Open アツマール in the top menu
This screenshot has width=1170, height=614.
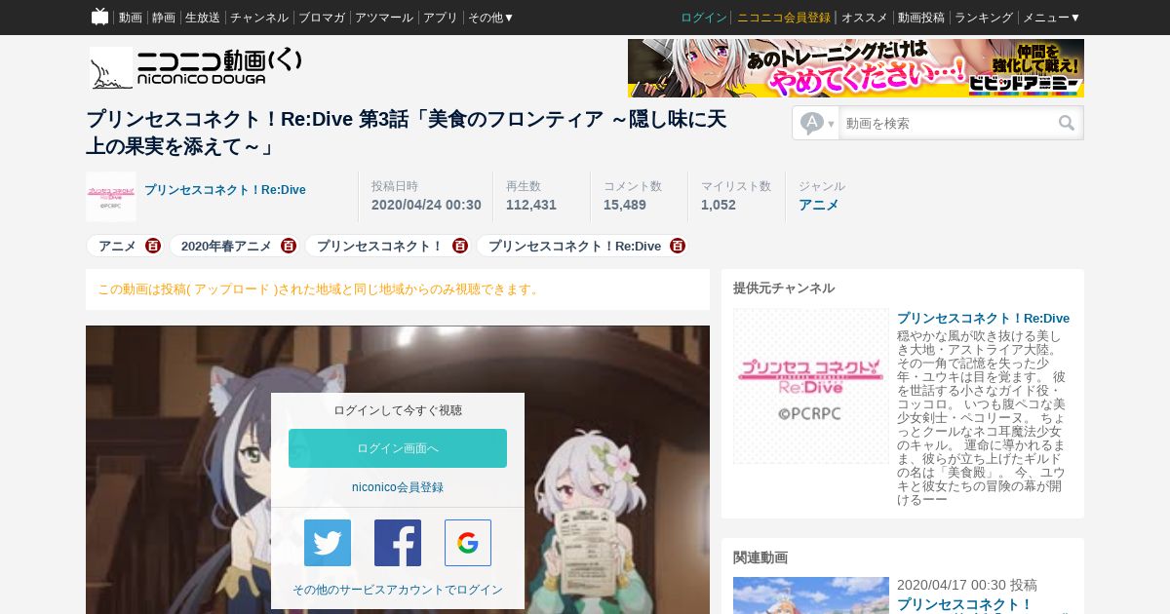[x=384, y=18]
